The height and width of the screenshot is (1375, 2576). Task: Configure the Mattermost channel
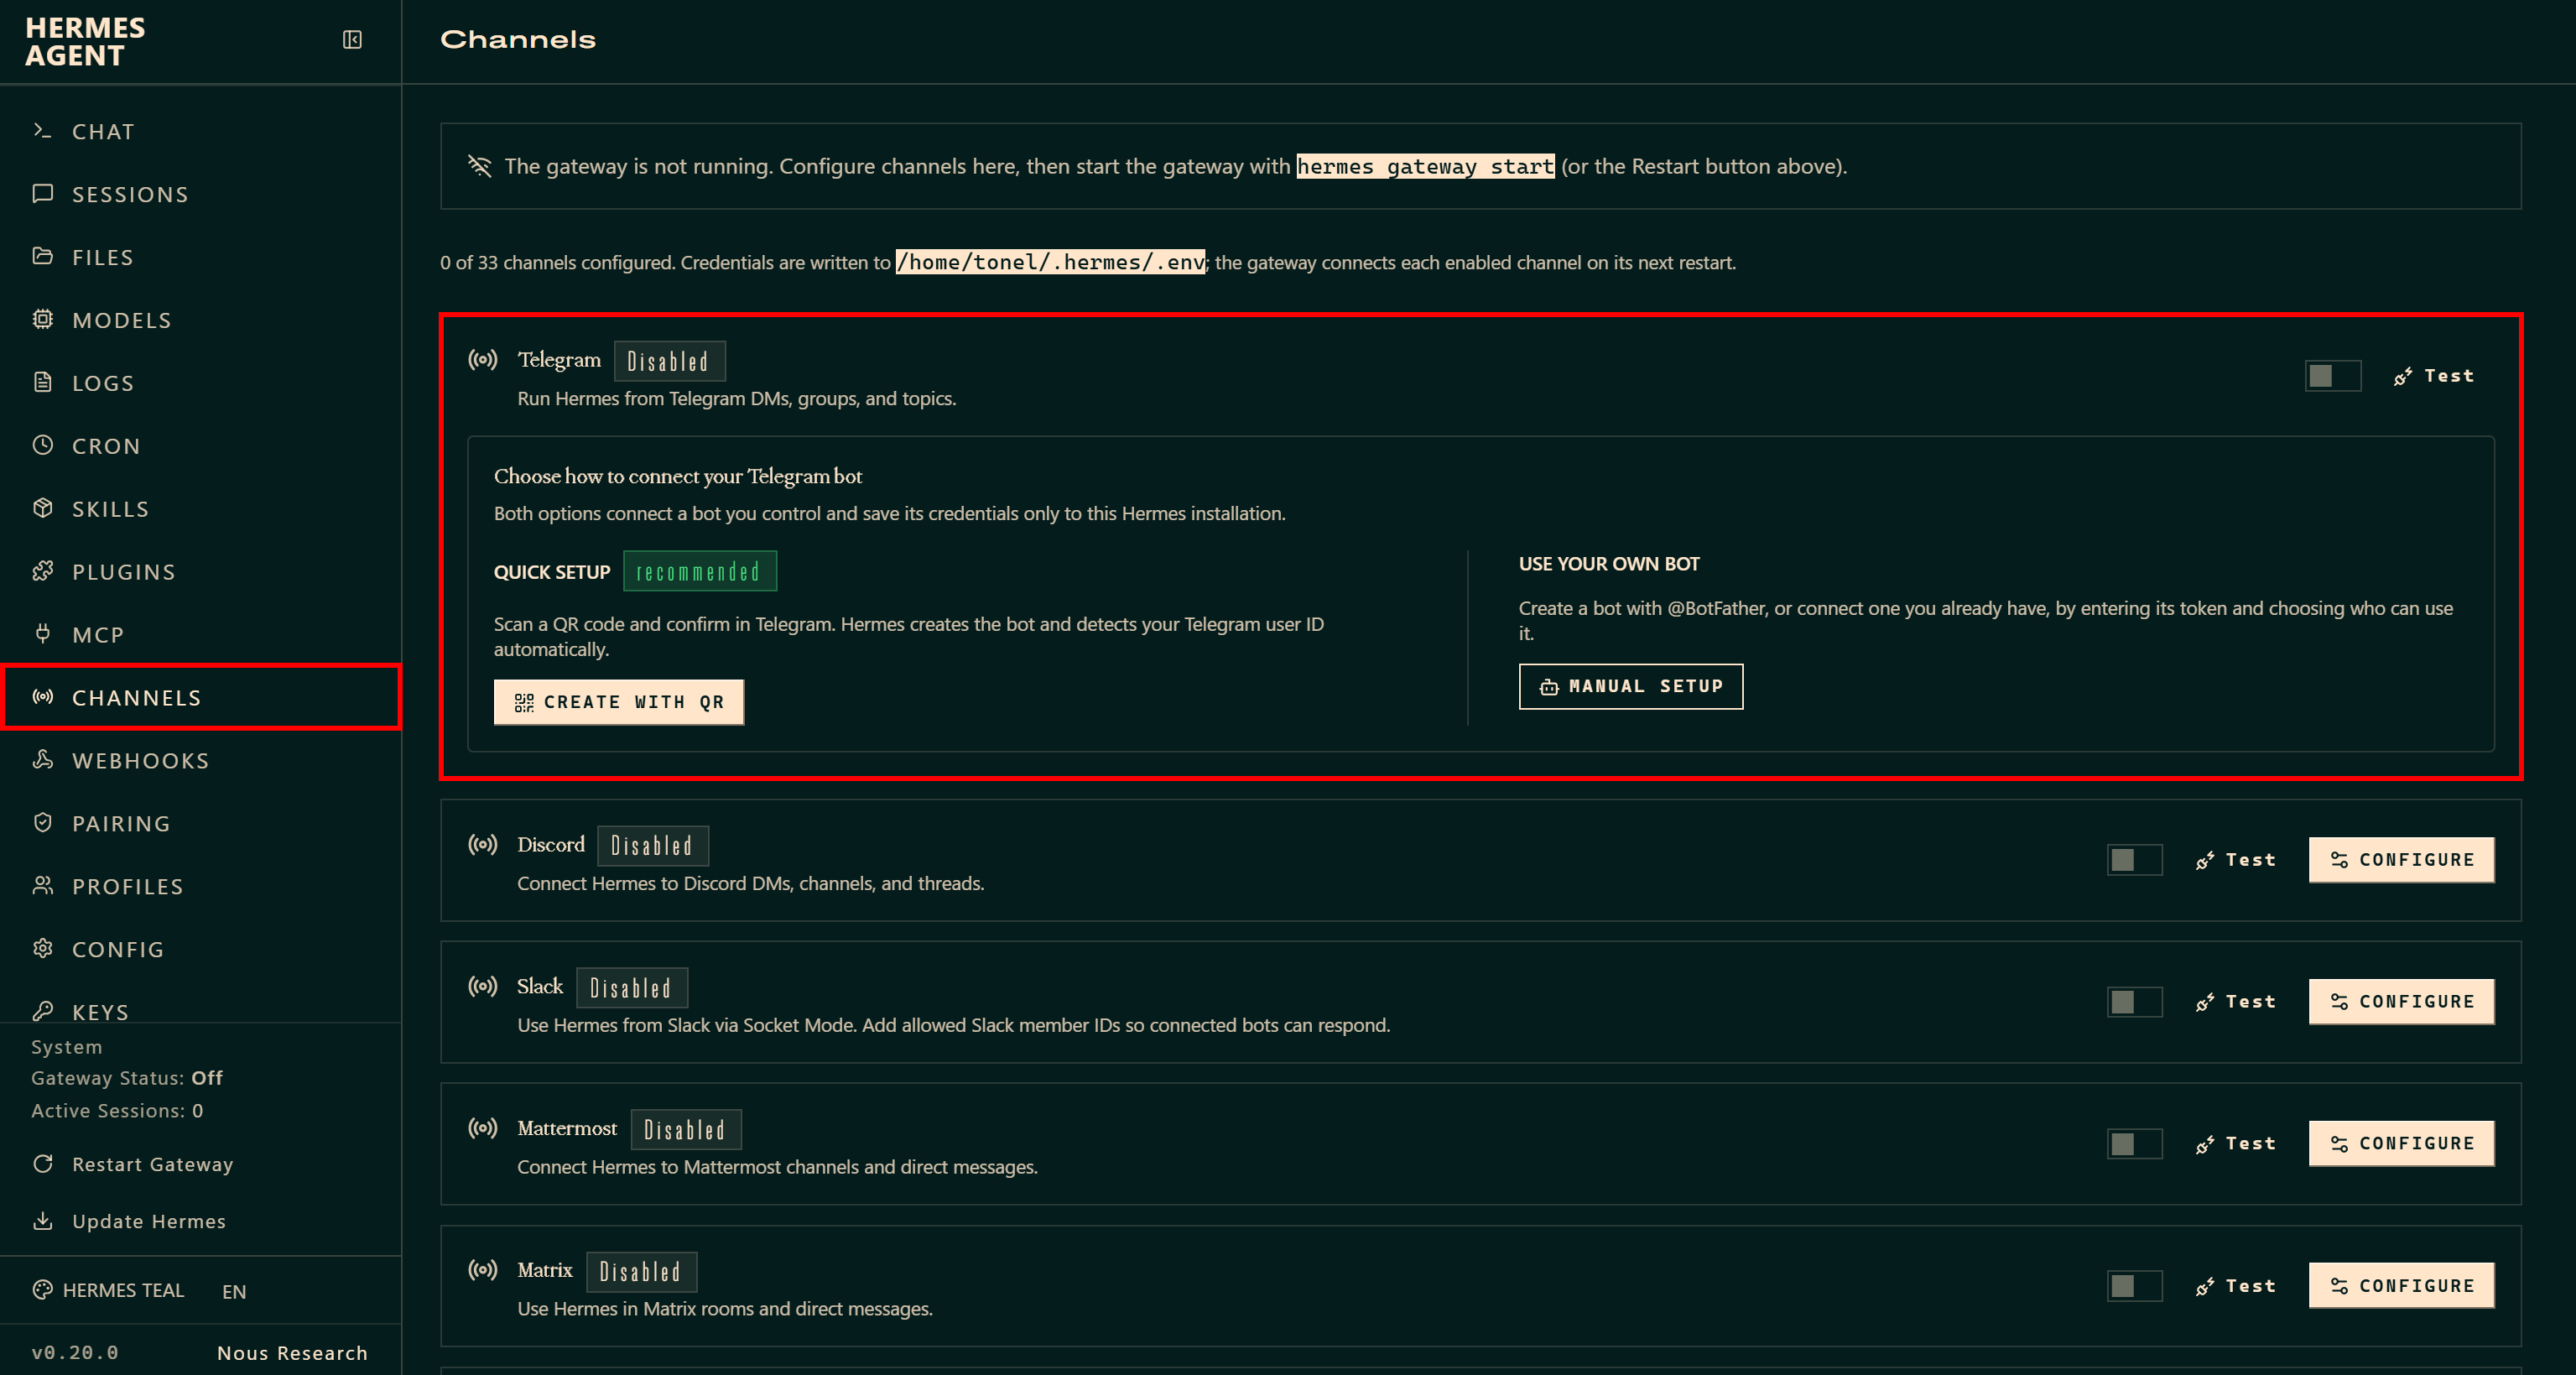click(2401, 1144)
